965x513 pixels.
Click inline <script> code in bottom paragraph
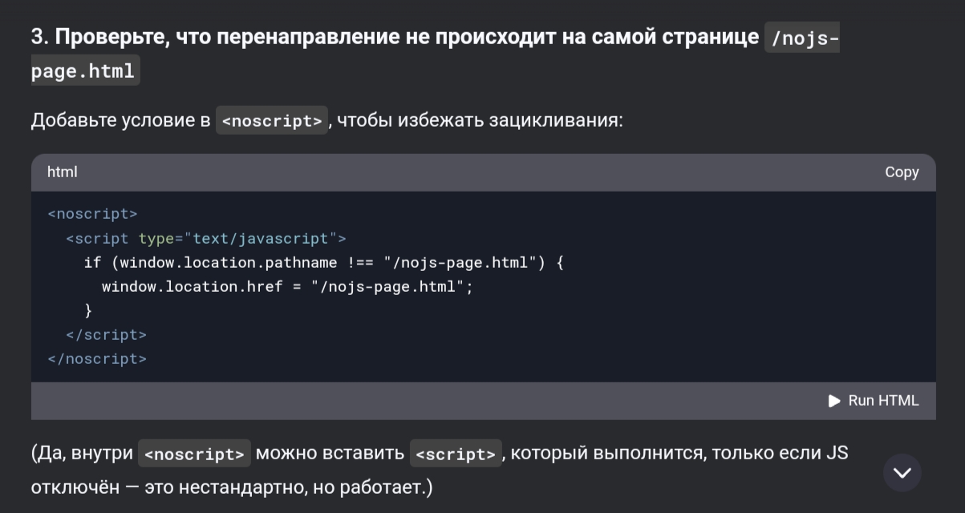pyautogui.click(x=456, y=454)
